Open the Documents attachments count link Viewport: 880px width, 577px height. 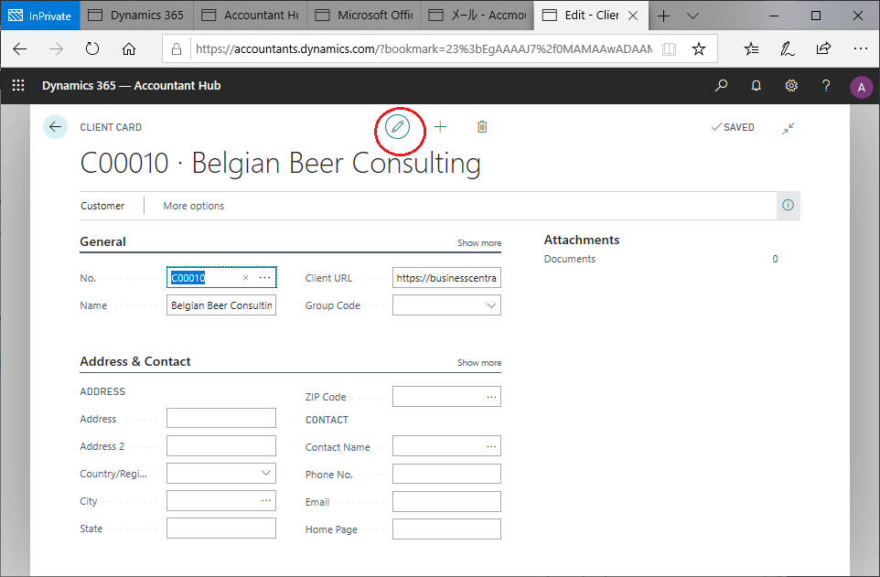[x=775, y=259]
